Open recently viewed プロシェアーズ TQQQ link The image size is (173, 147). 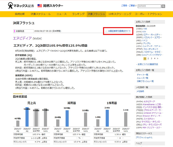pyautogui.click(x=153, y=110)
